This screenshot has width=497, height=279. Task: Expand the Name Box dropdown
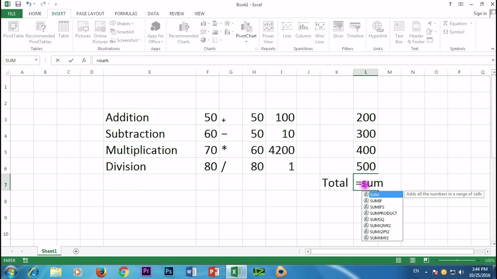36,60
